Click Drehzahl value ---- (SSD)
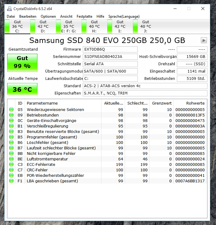Screen dimensions: 216x225 (x=192, y=64)
